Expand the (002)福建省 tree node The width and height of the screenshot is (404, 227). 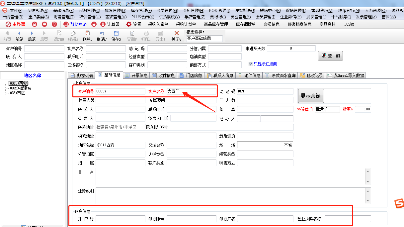point(5,88)
